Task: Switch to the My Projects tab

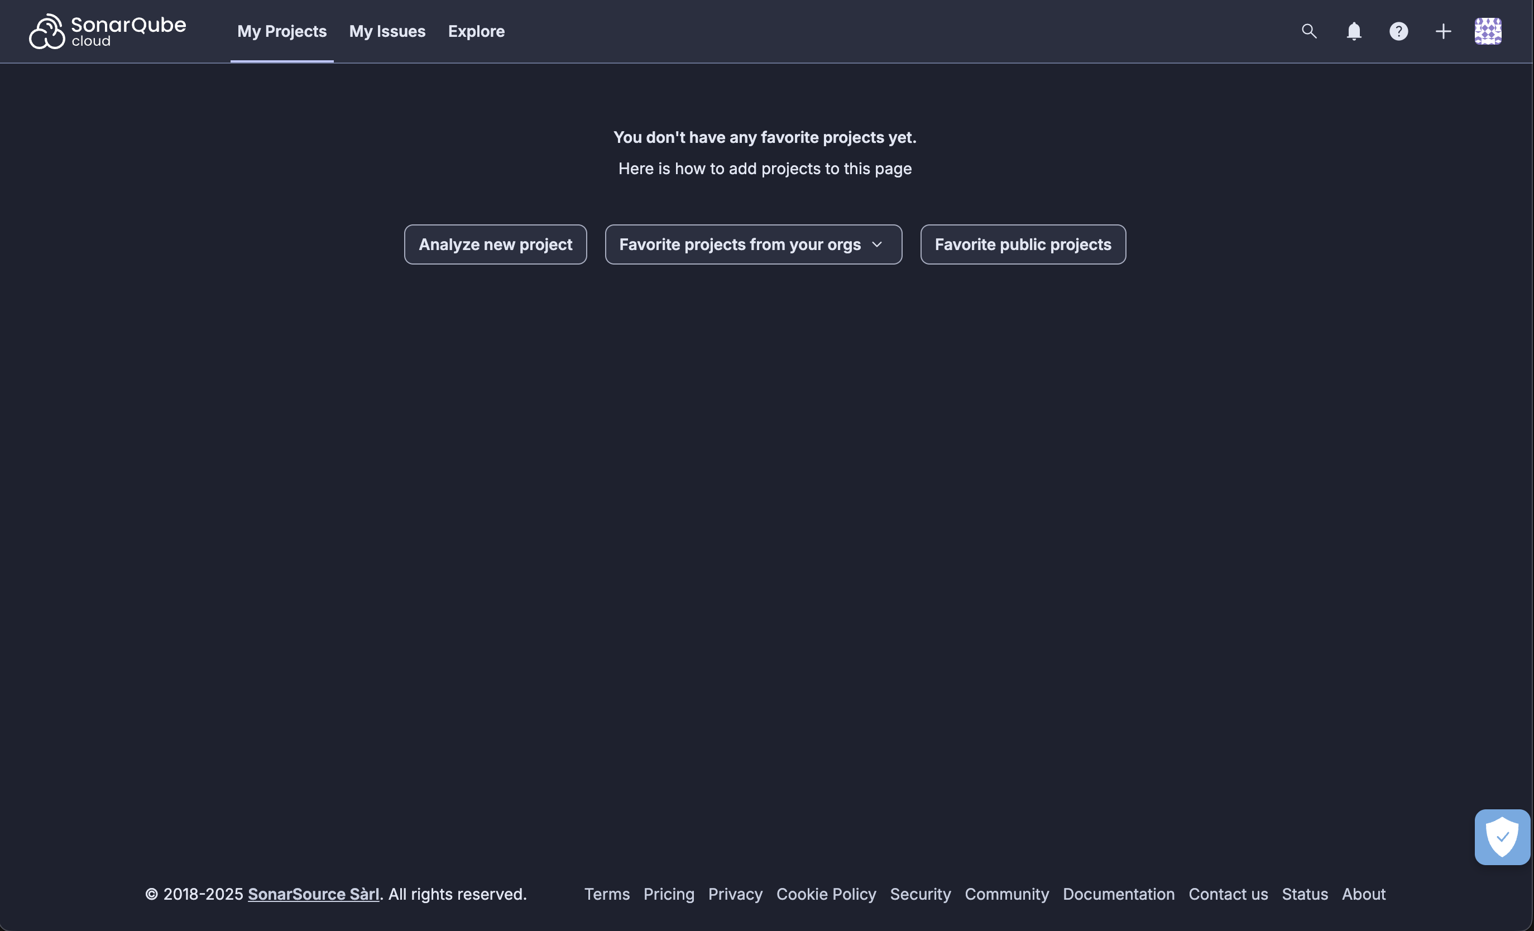Action: coord(281,31)
